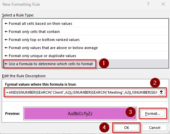Close the New Formatting Rule dialog
Image resolution: width=170 pixels, height=134 pixels.
(x=163, y=4)
